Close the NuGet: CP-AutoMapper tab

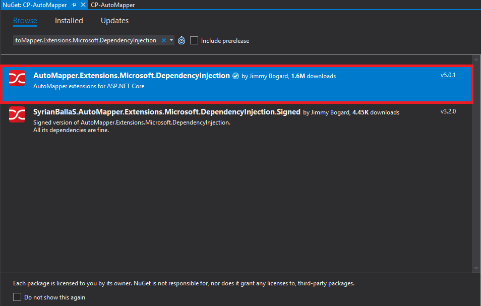coord(83,5)
